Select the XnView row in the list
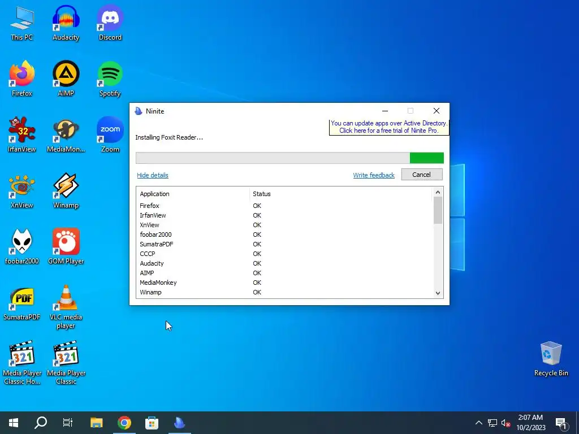The width and height of the screenshot is (579, 434). tap(284, 225)
